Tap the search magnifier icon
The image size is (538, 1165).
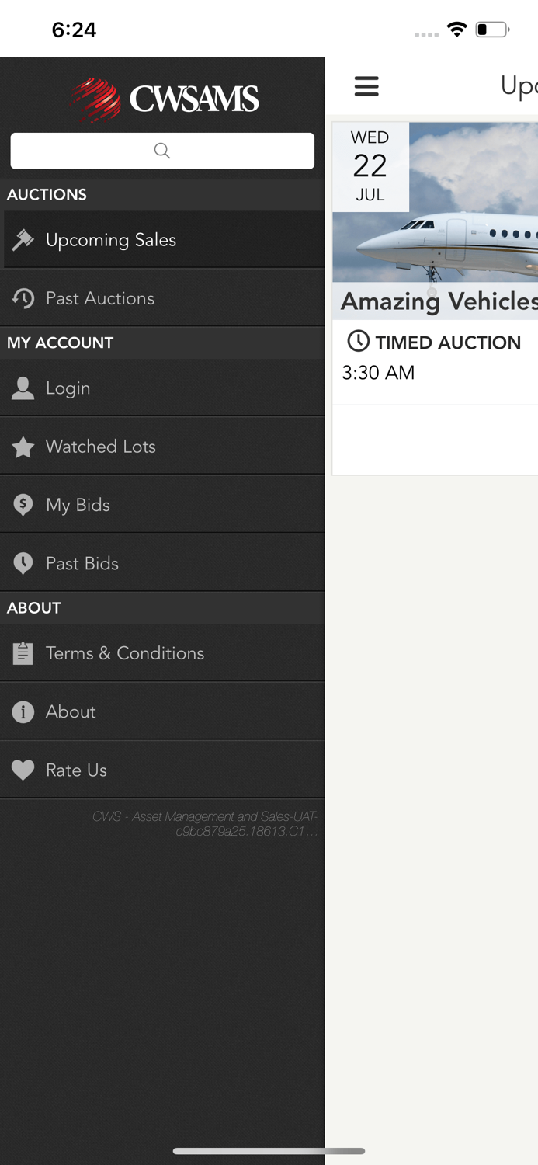162,150
